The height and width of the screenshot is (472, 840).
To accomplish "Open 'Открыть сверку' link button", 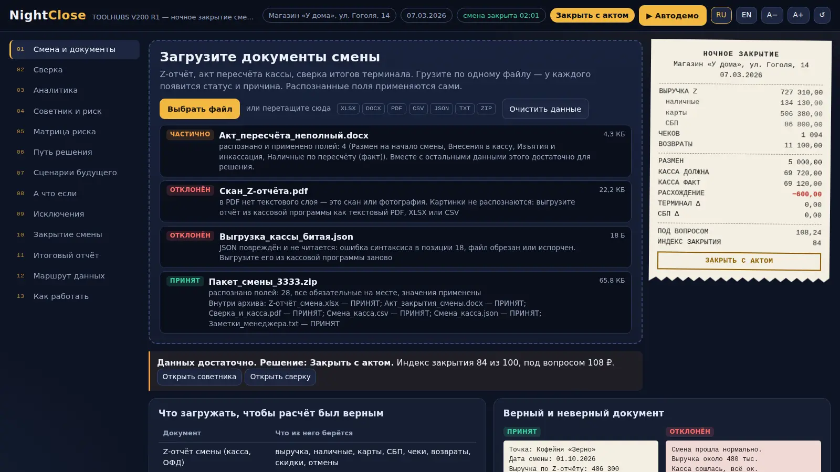I will tap(280, 377).
